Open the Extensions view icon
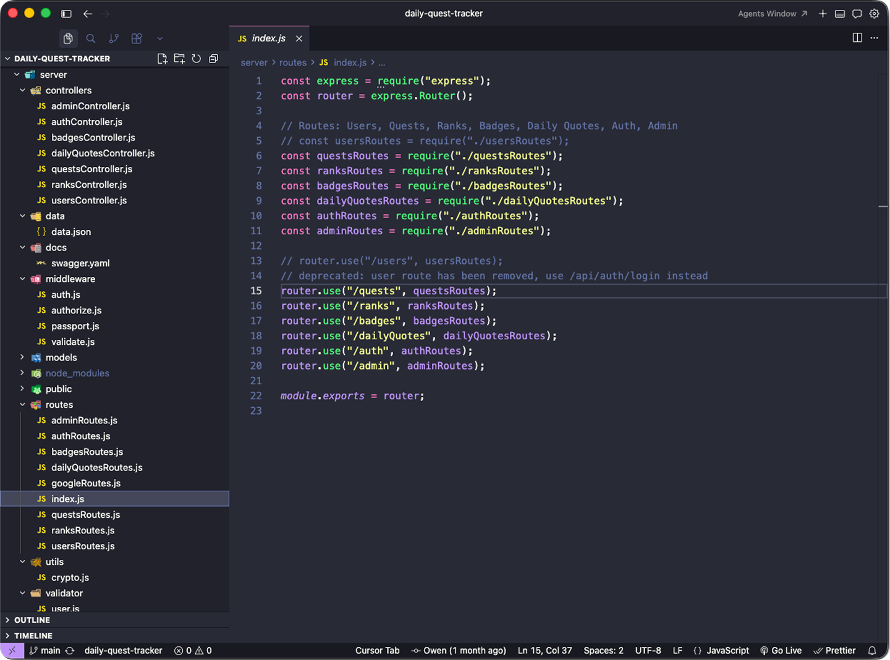The width and height of the screenshot is (890, 660). point(137,38)
